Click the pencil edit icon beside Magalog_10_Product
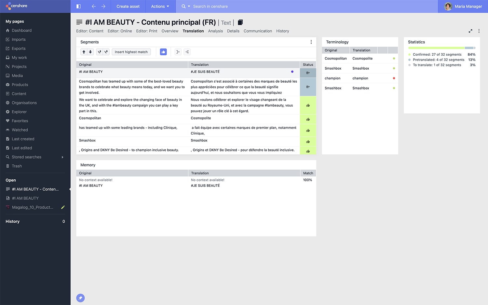The width and height of the screenshot is (488, 305). pyautogui.click(x=63, y=207)
